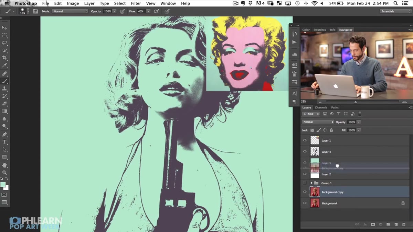Add a layer style via fx icon
Image resolution: width=413 pixels, height=232 pixels.
pos(365,224)
